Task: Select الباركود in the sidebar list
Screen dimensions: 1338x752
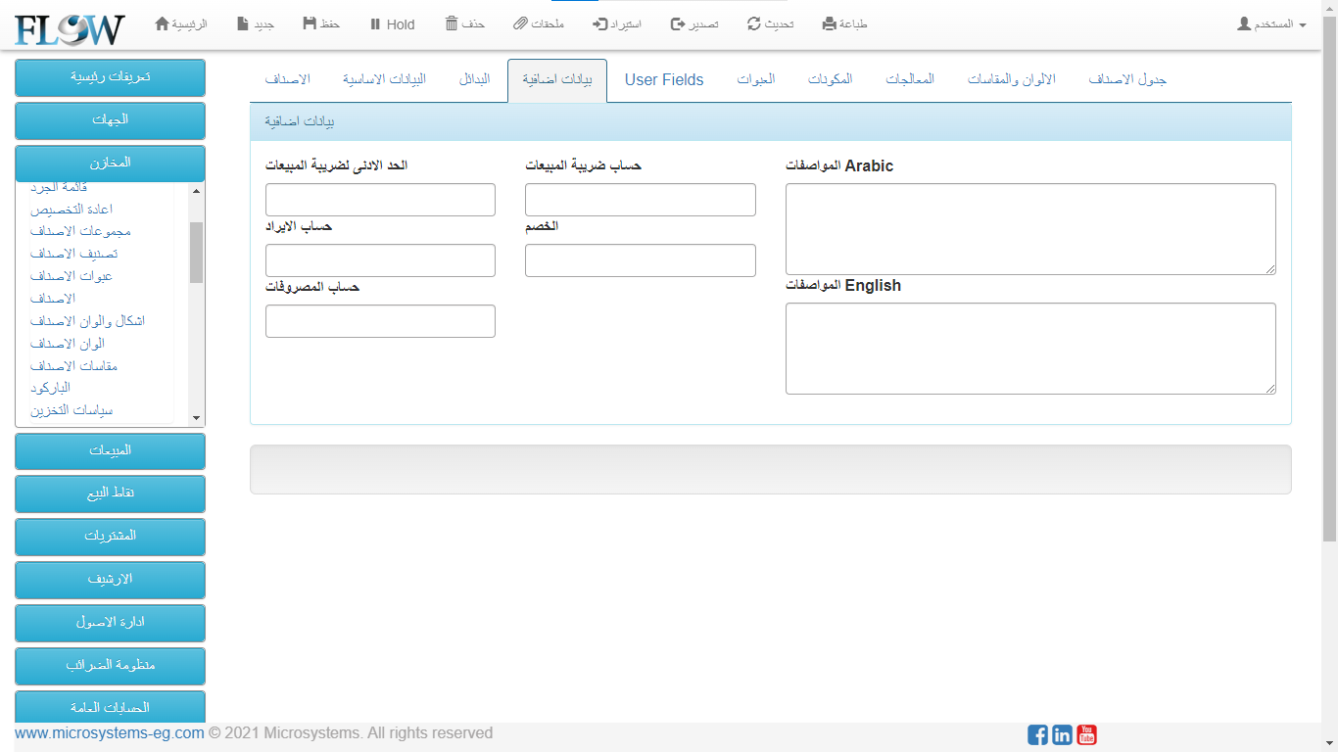Action: point(50,388)
